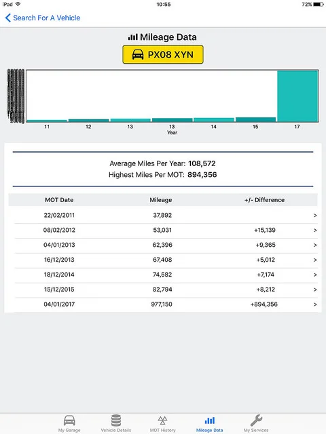Switch to the MOT History tab label
Screen dimensions: 326x434
[x=163, y=430]
